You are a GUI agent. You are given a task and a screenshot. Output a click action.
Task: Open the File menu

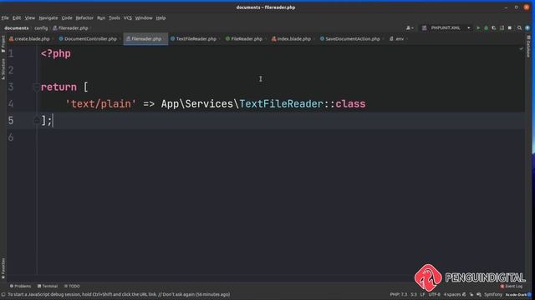[x=5, y=17]
